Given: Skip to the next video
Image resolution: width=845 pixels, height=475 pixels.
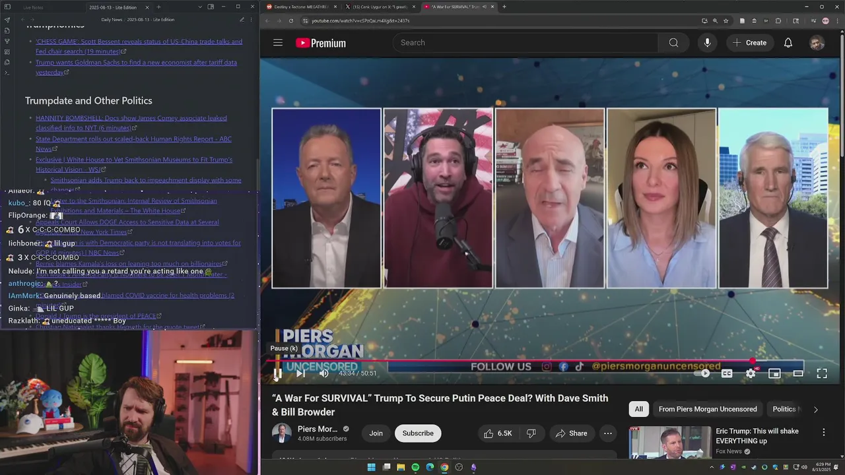Looking at the screenshot, I should [300, 373].
